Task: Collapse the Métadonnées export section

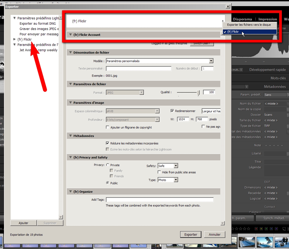Action: pos(70,136)
